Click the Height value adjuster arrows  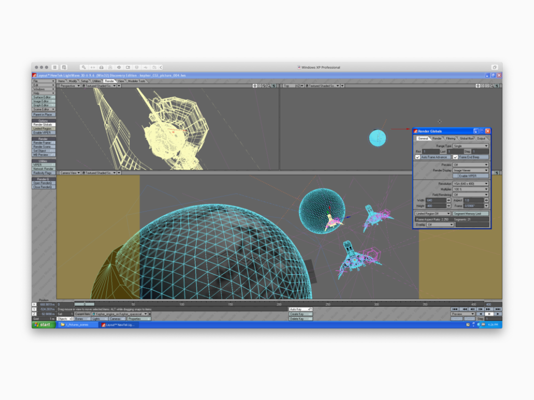tap(449, 206)
